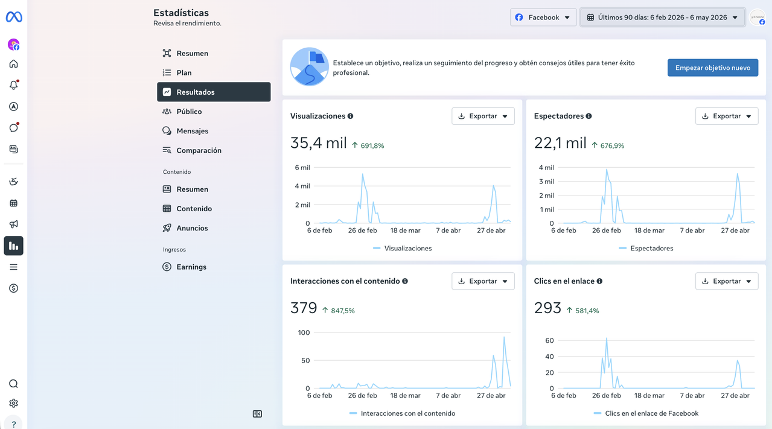Toggle the Espectadores chart legend
The width and height of the screenshot is (772, 429).
[x=646, y=248]
